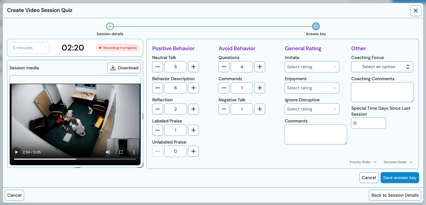
Task: Decrease the Labeled Praise count
Action: point(158,130)
